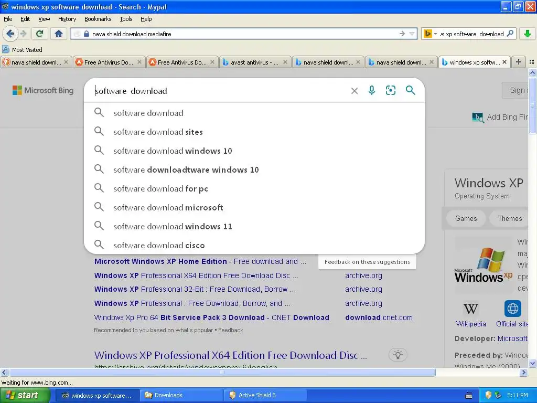537x403 pixels.
Task: Open the address bar history dropdown
Action: (x=412, y=34)
